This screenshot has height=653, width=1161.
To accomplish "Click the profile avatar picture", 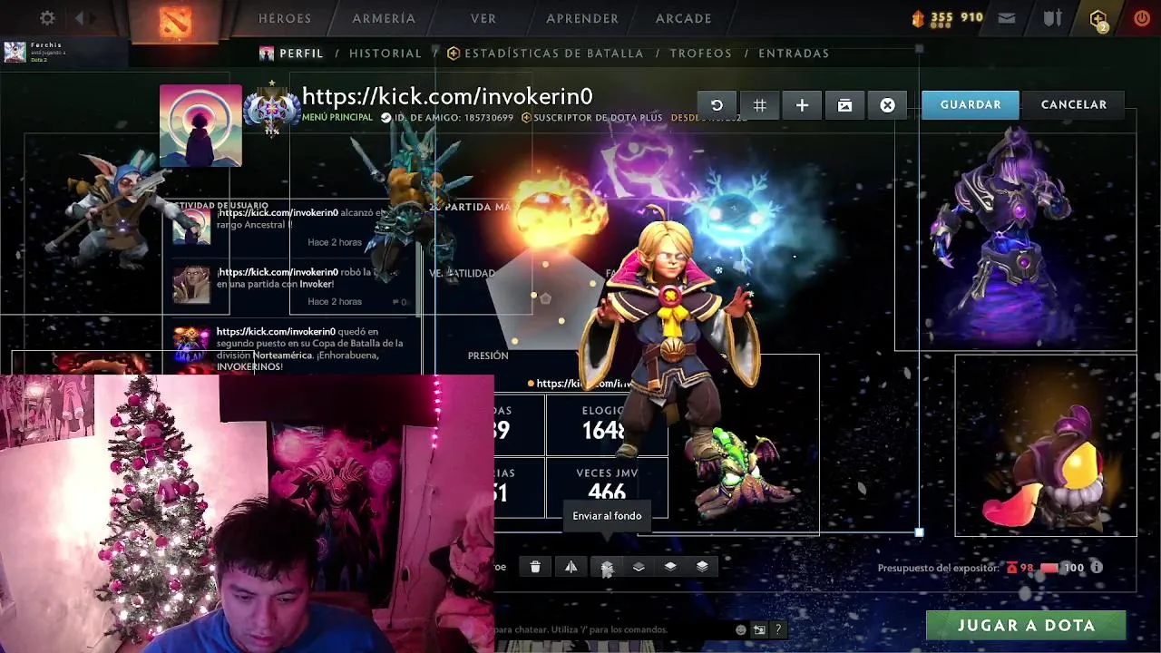I will [200, 125].
